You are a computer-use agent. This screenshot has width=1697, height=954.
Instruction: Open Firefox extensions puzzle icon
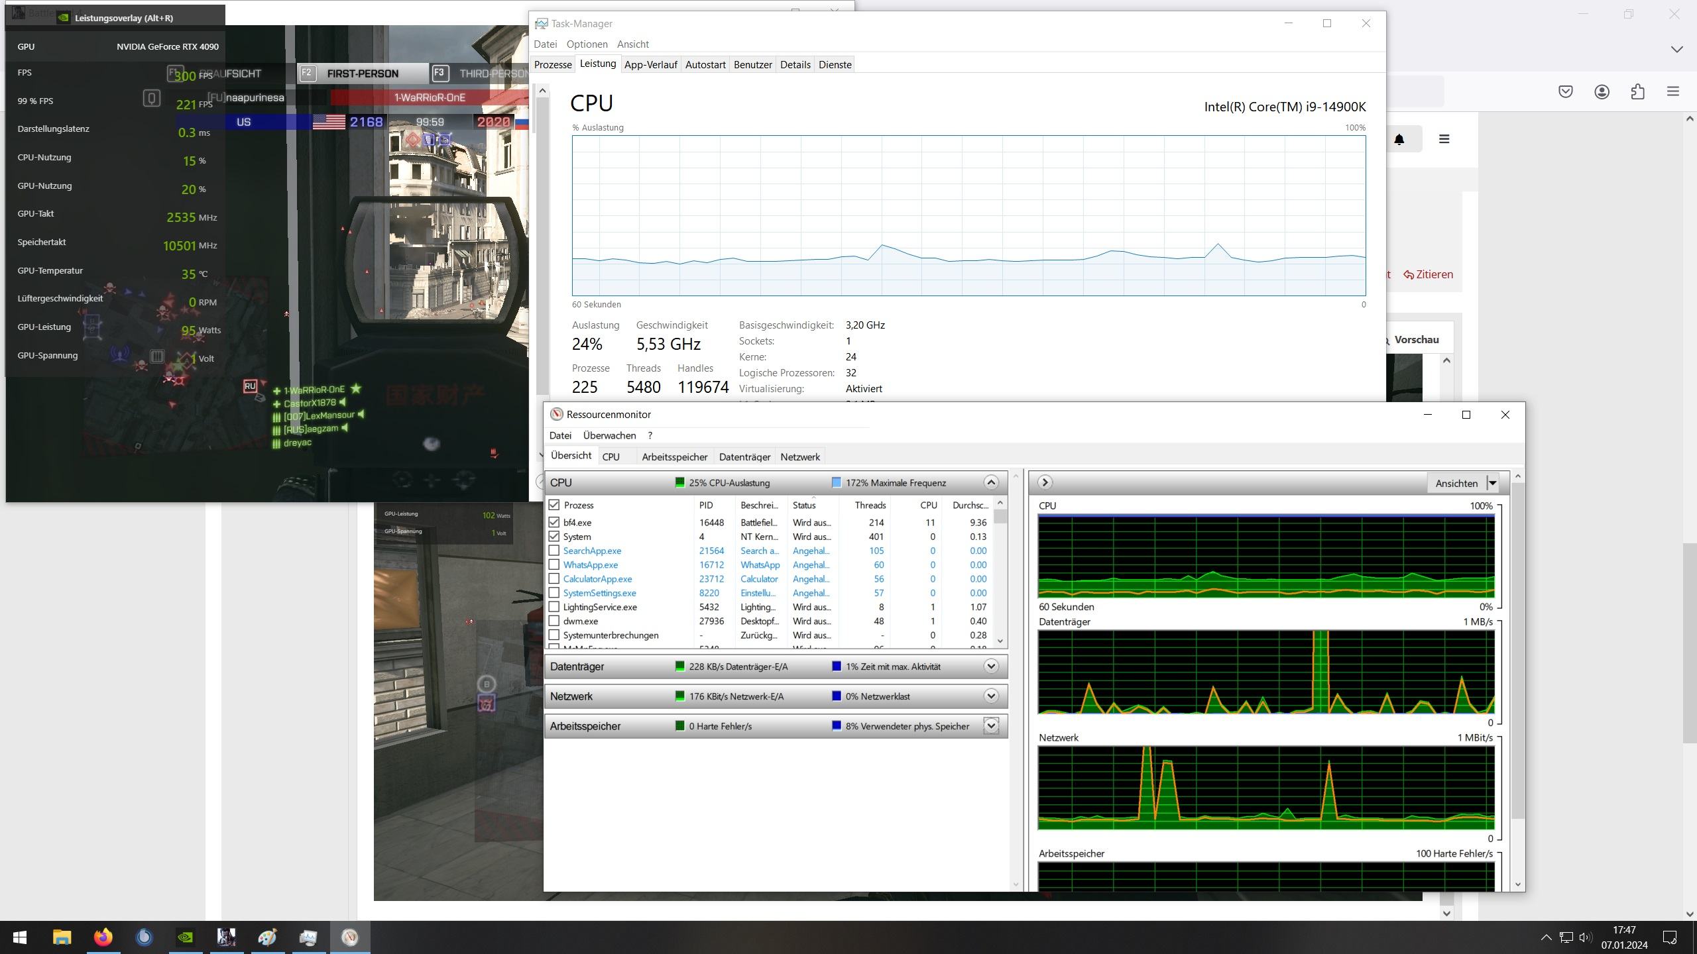1637,91
